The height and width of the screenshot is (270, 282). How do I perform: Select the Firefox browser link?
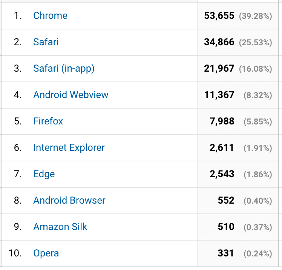pos(48,121)
